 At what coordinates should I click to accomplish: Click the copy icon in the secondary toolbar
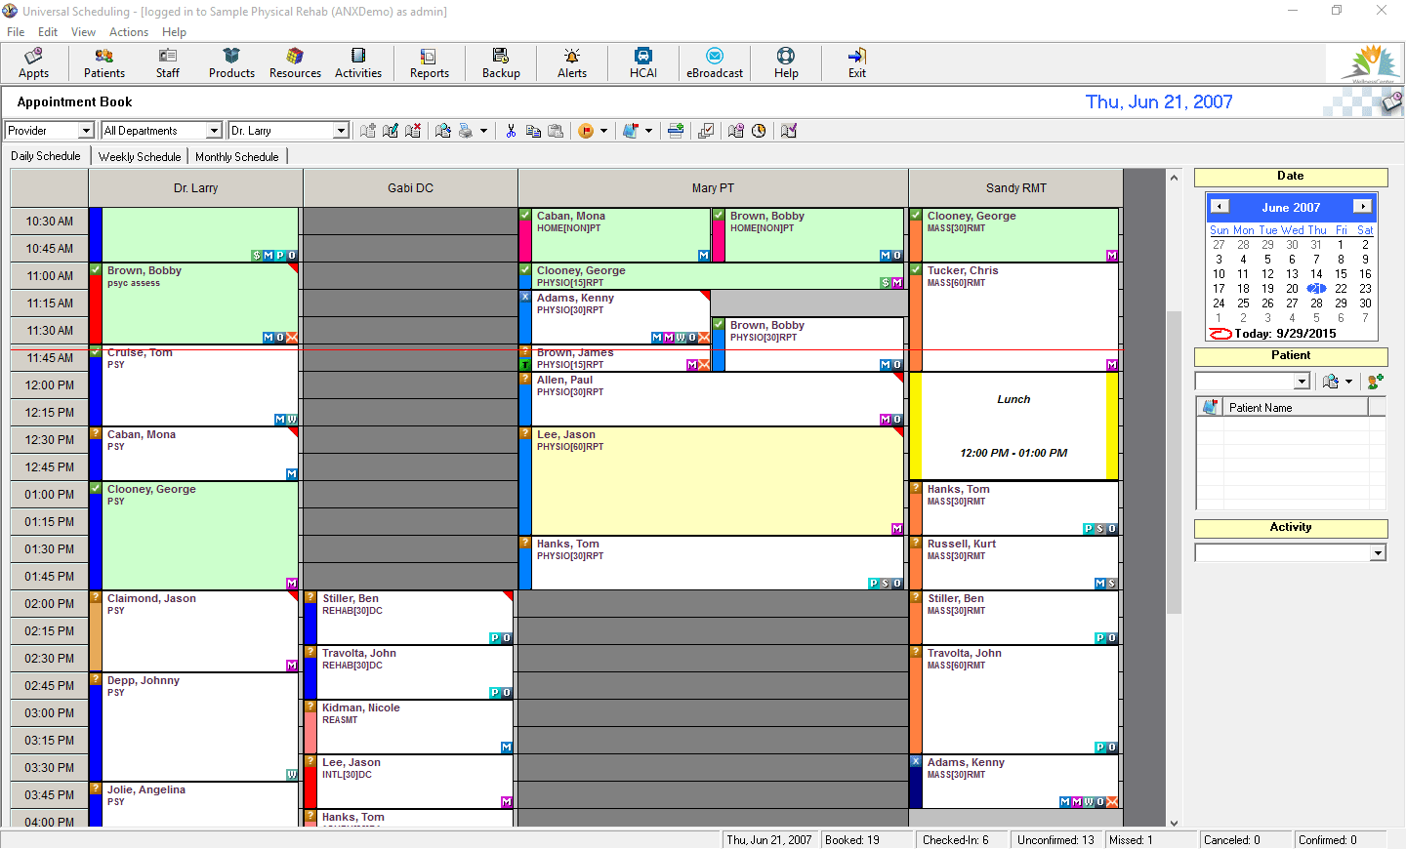point(533,131)
